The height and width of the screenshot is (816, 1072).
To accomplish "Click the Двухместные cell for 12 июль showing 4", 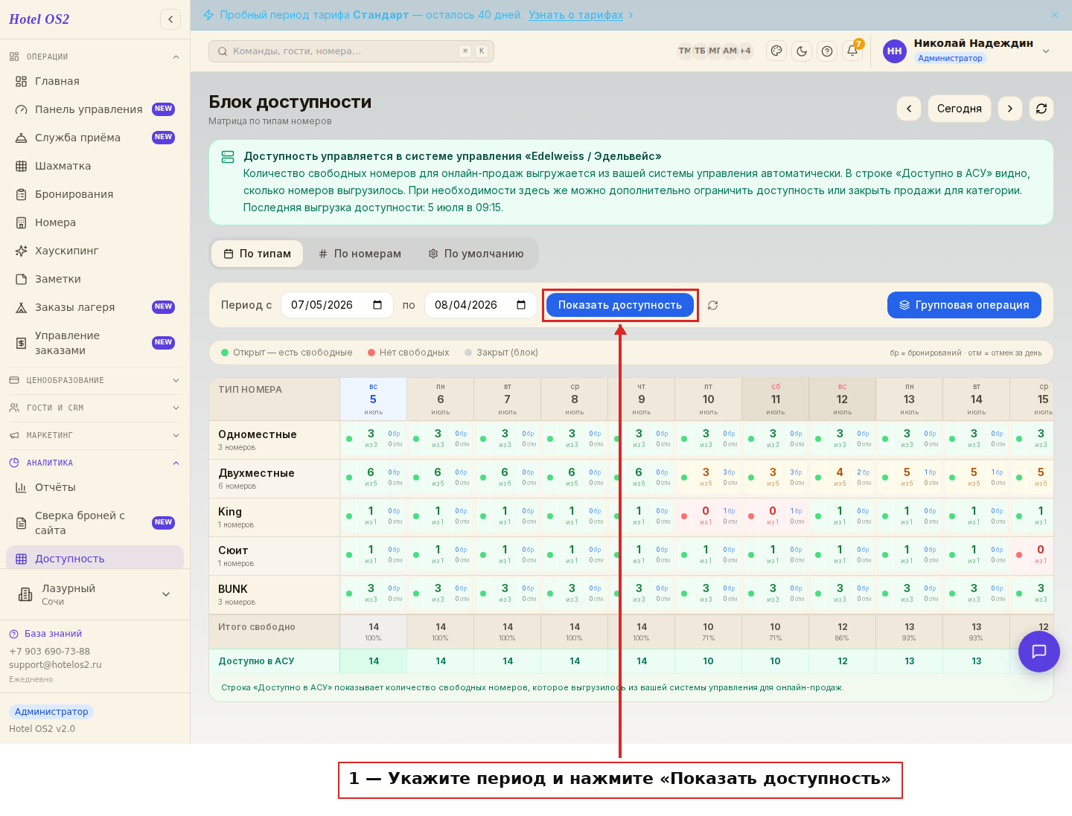I will point(843,478).
